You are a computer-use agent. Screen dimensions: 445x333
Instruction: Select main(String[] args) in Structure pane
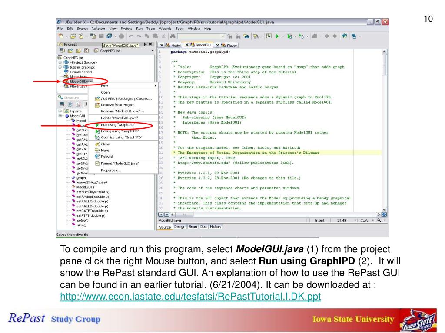click(92, 183)
